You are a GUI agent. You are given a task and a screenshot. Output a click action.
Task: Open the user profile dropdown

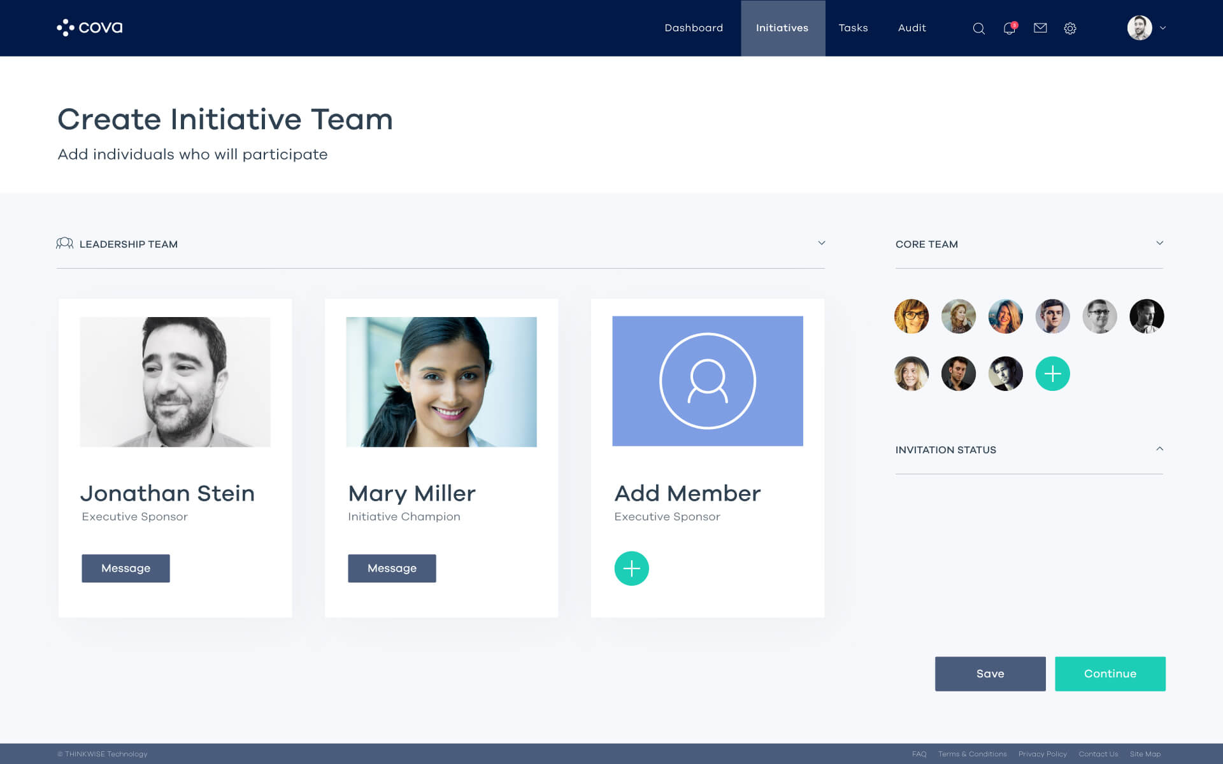coord(1145,28)
